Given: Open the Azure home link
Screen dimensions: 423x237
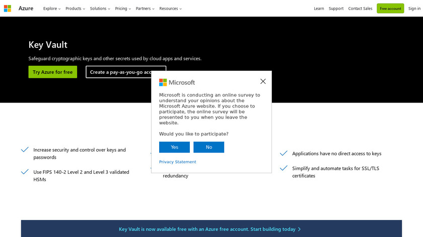Looking at the screenshot, I should click(x=26, y=9).
